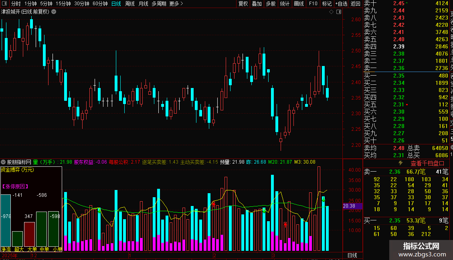Click the 股东权益 -0.06 readout
This screenshot has height=260, width=453.
(x=91, y=162)
